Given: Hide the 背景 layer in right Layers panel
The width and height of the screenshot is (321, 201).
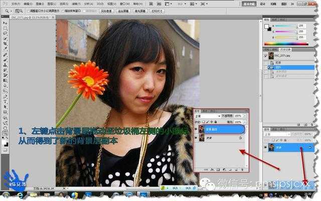Looking at the screenshot, I should (x=265, y=148).
